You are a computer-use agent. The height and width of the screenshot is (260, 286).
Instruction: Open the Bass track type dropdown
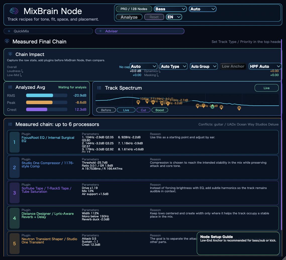click(x=170, y=9)
